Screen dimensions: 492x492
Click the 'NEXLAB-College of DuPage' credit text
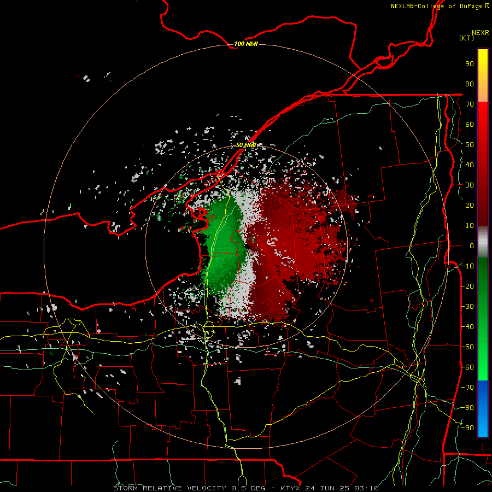coord(436,6)
